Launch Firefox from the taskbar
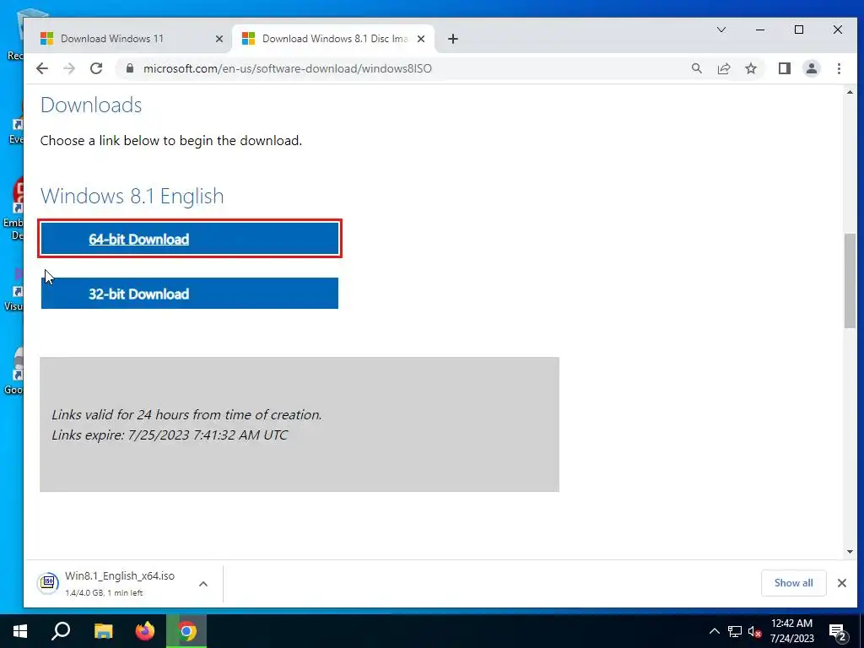 tap(145, 631)
